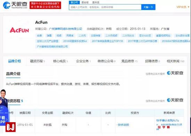Select the 融资历程 tab

click(x=38, y=61)
